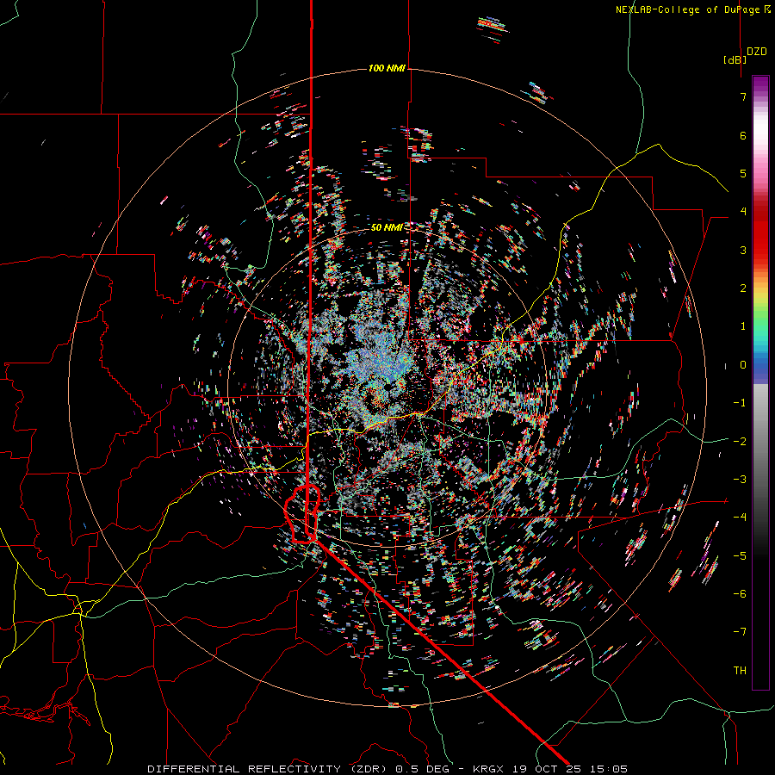Click the 3 value on the dB scale
Viewport: 775px width, 775px height.
pyautogui.click(x=743, y=250)
